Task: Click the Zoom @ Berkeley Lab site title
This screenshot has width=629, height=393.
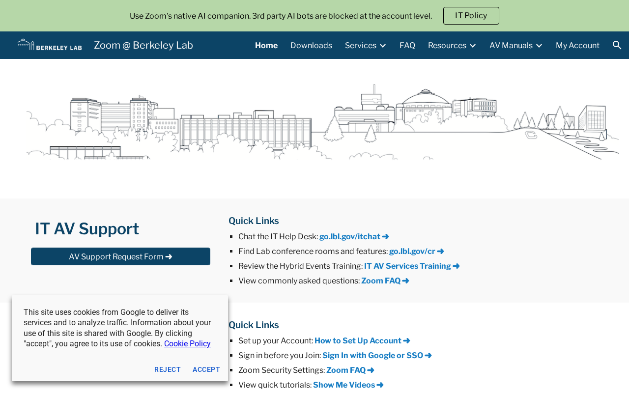Action: point(143,45)
